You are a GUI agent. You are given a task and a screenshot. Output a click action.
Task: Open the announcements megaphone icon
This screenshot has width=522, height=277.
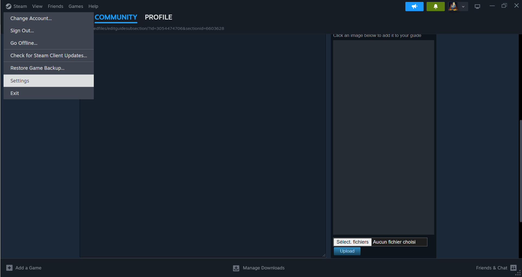(414, 7)
